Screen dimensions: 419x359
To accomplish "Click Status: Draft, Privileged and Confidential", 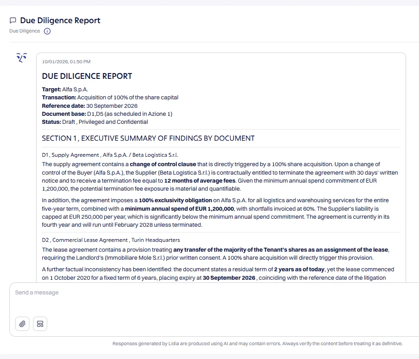I will (x=95, y=122).
